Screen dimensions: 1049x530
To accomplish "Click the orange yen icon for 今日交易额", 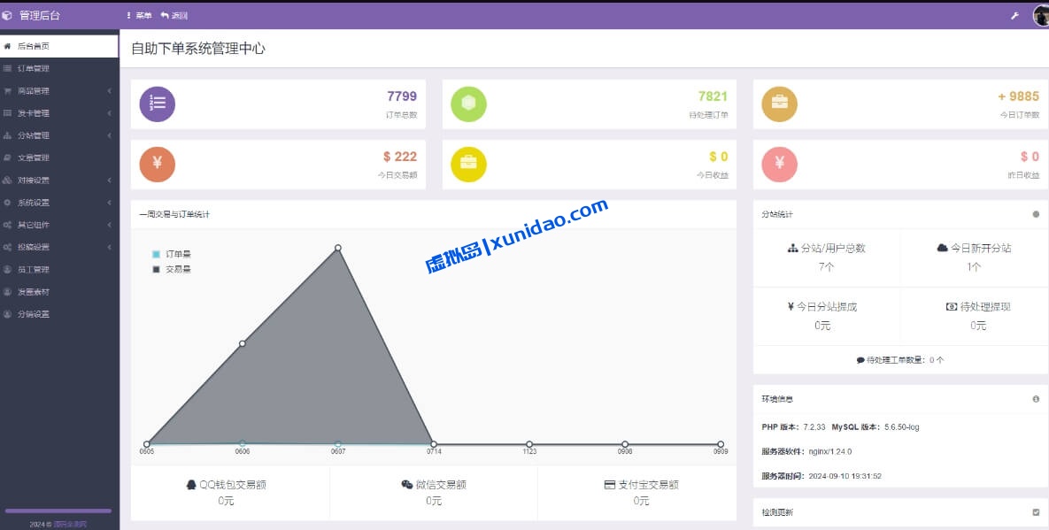I will click(x=158, y=164).
